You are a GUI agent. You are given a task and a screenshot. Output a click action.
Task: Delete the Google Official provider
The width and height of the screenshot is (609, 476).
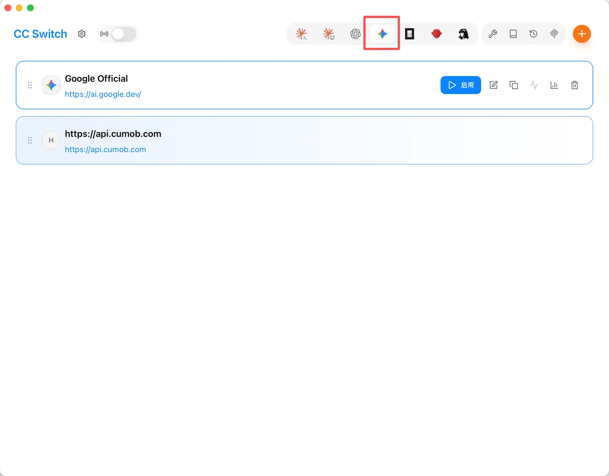tap(575, 85)
